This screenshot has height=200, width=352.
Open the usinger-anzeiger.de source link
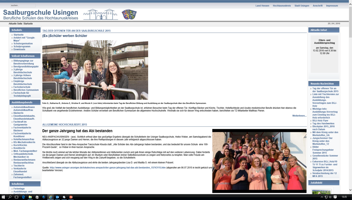[108, 168]
